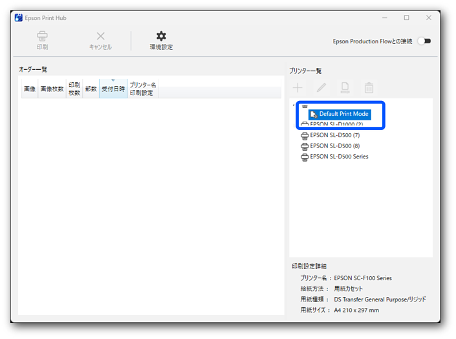Select Default Print Mode in printer list
456x339 pixels.
tap(343, 114)
